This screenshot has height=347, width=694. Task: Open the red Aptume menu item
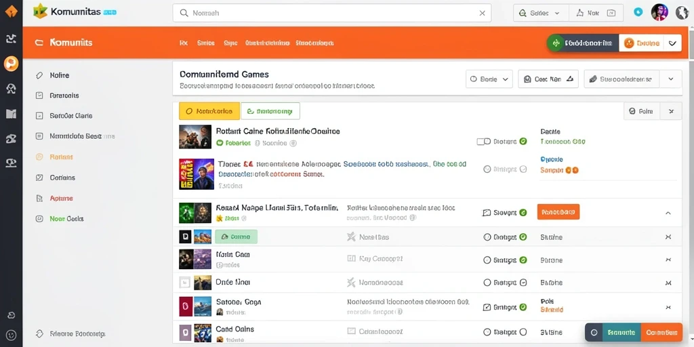pos(61,199)
